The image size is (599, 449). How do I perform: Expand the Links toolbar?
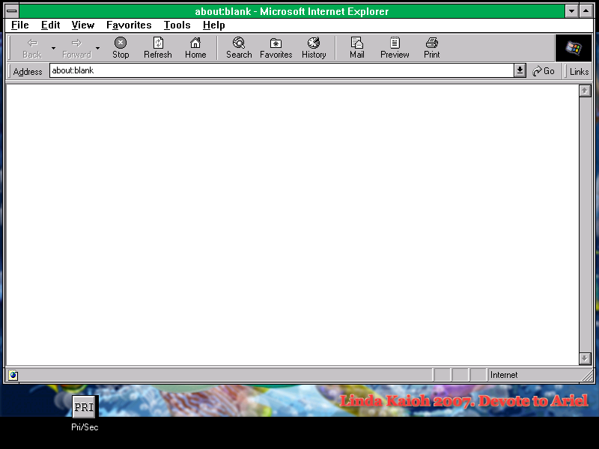pyautogui.click(x=579, y=71)
